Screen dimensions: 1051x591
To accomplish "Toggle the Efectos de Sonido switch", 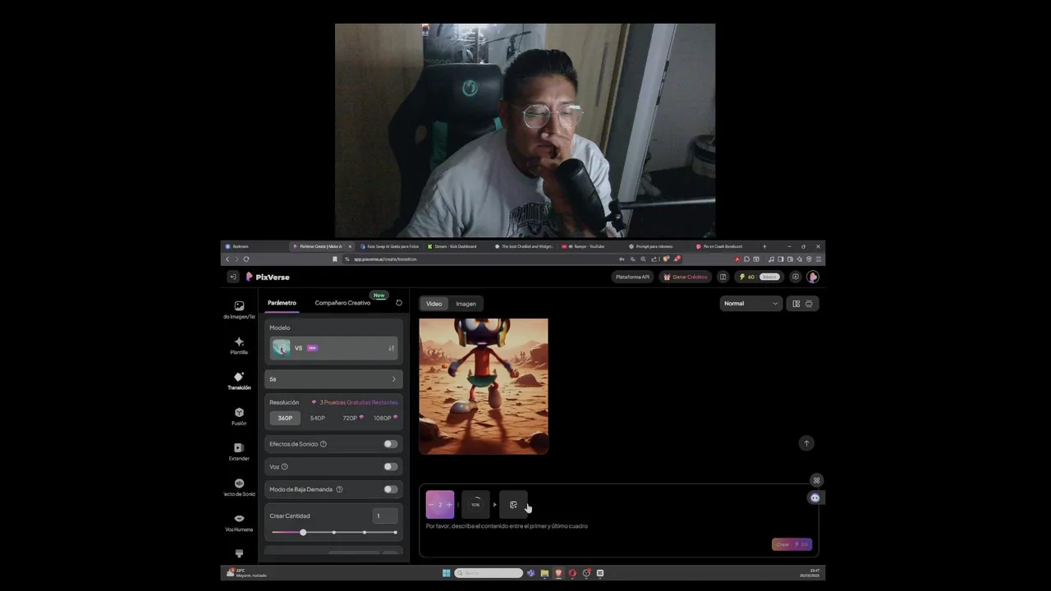I will point(391,444).
